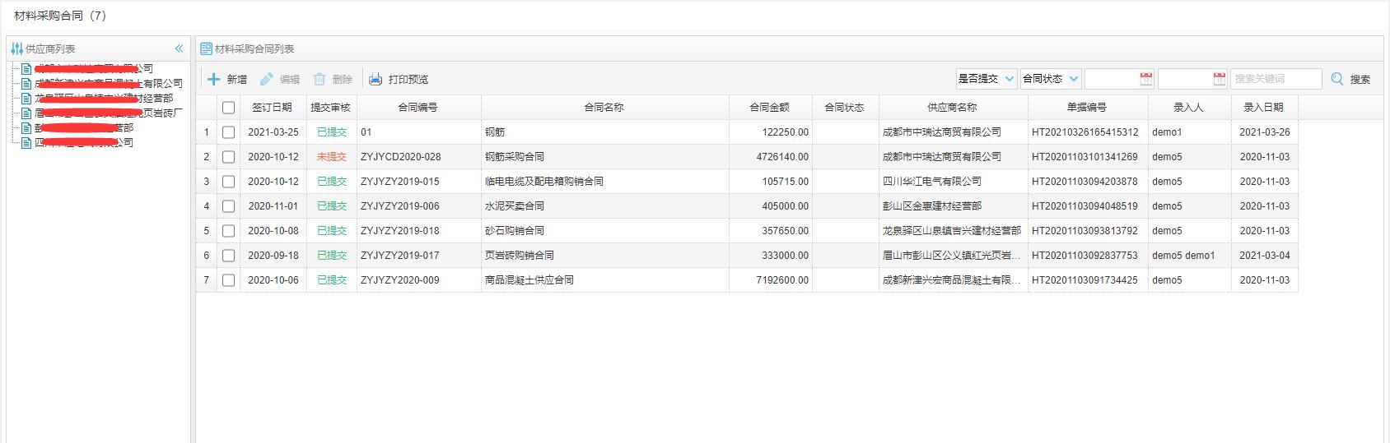Sort by 提交审核 column header

tap(331, 108)
